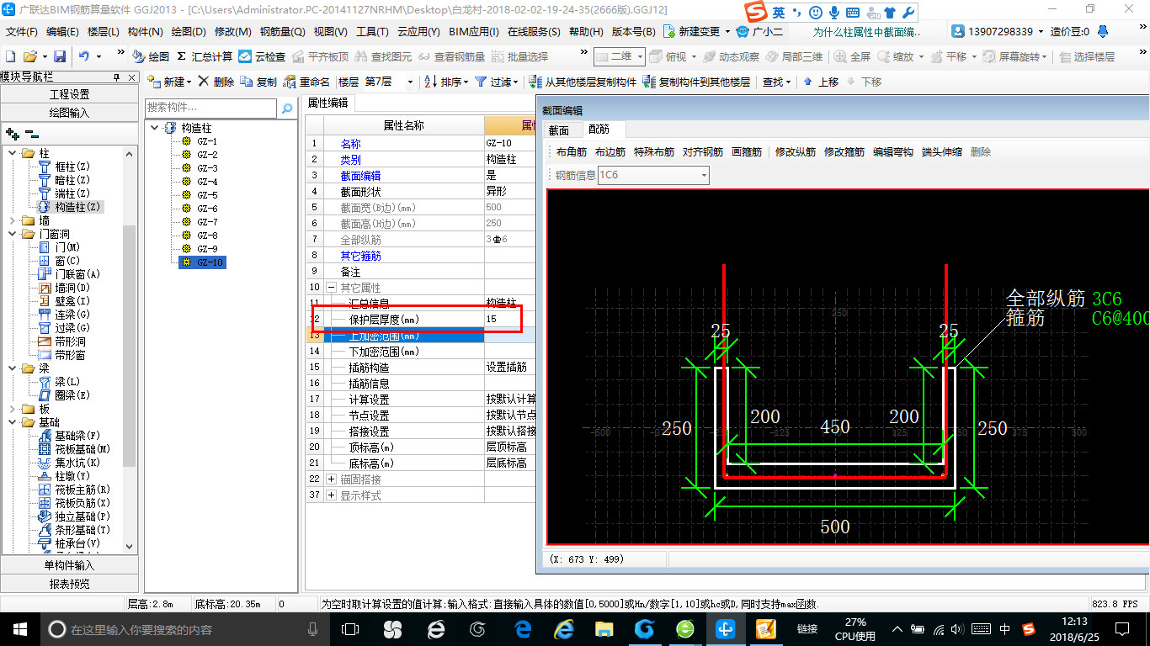Collapse the 其它属性 property group
Image resolution: width=1150 pixels, height=646 pixels.
coord(331,288)
